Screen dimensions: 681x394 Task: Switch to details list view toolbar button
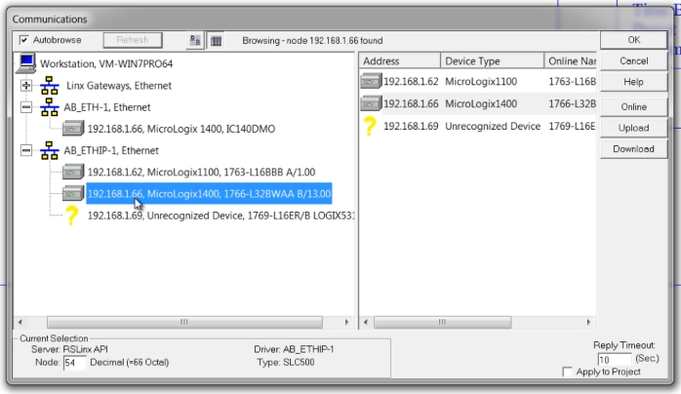click(216, 41)
